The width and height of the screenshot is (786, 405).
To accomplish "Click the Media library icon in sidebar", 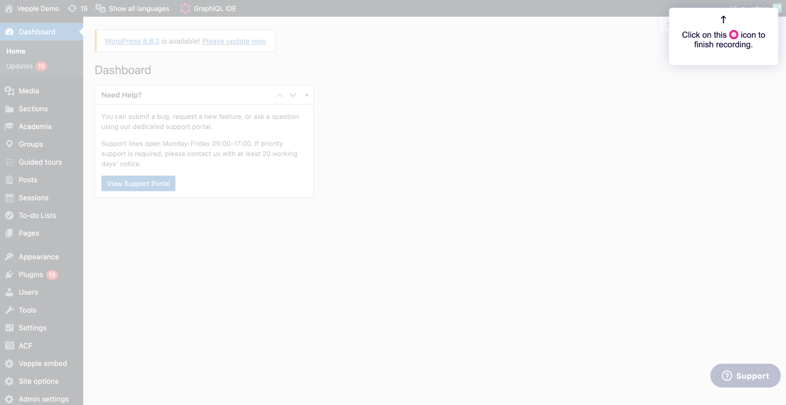I will point(10,91).
